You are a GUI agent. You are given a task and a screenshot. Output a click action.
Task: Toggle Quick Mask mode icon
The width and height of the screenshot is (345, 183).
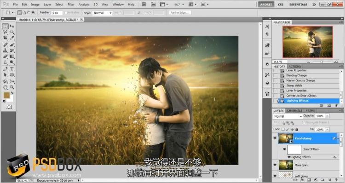9,107
